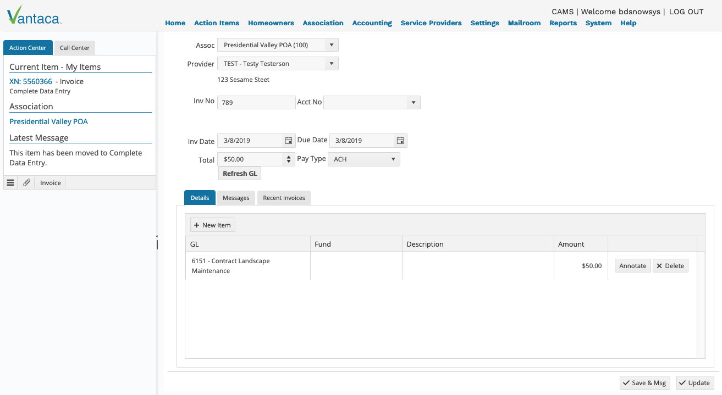Image resolution: width=722 pixels, height=395 pixels.
Task: Expand the Provider dropdown for Testy Testerson
Action: 330,63
